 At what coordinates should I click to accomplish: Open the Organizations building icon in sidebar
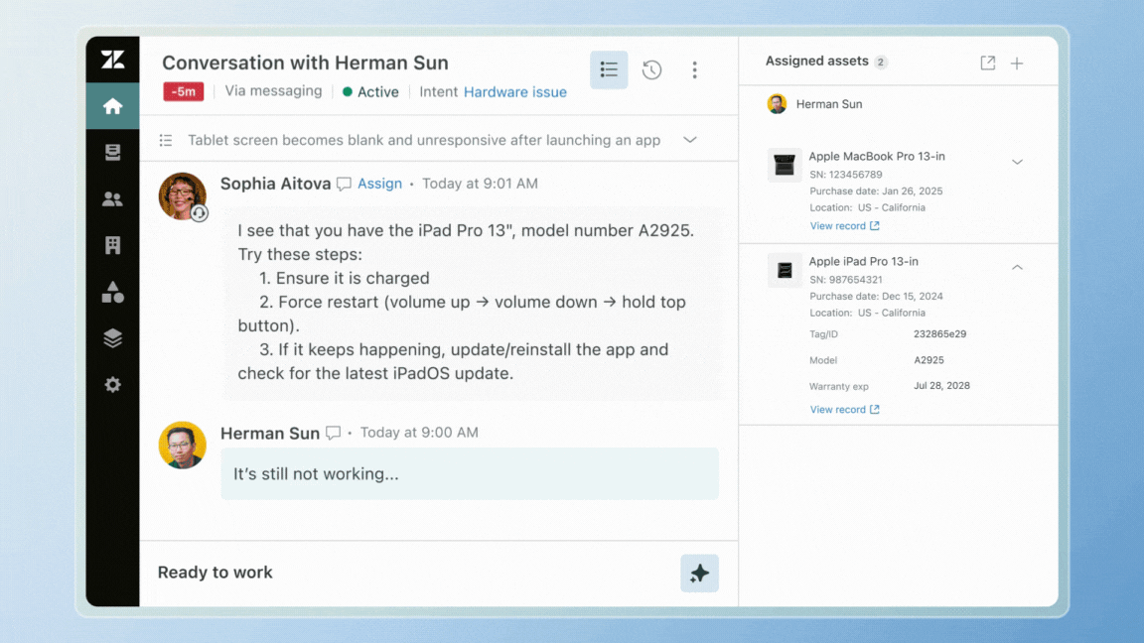click(x=112, y=245)
